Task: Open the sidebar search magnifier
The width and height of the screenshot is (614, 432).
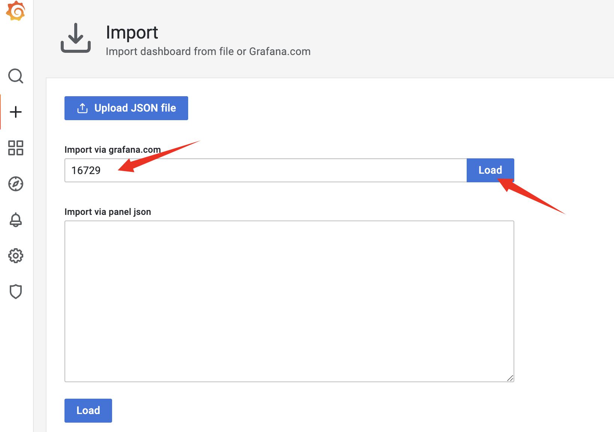Action: [x=16, y=76]
